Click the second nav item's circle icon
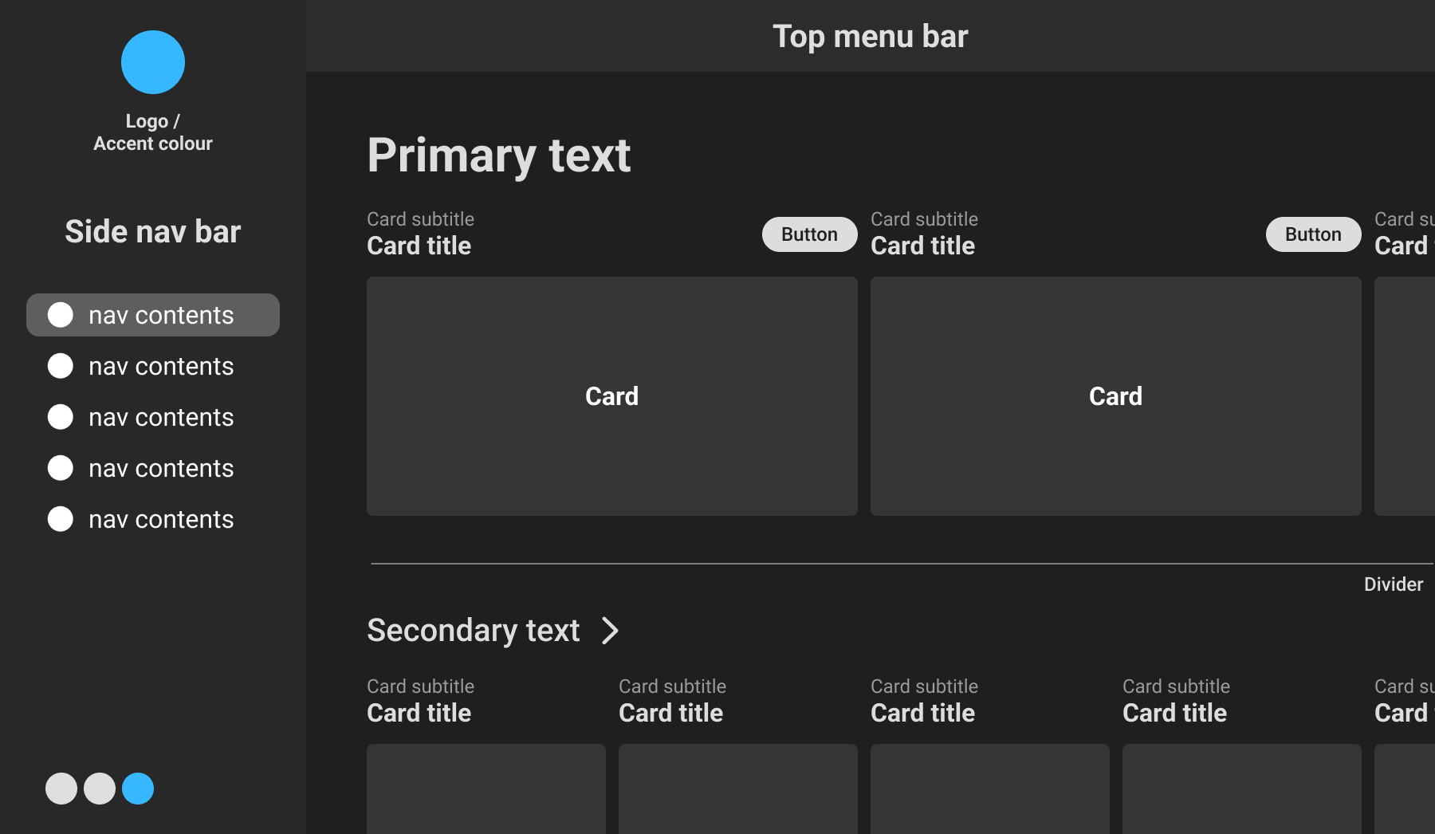Image resolution: width=1435 pixels, height=834 pixels. coord(61,366)
